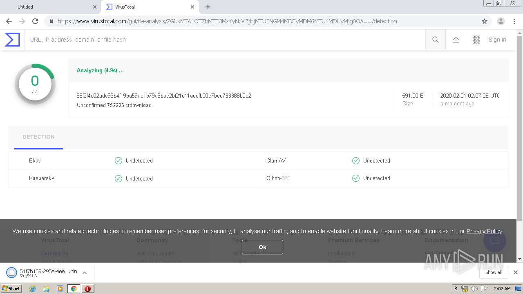Click the 591.00 B size value
The image size is (523, 294).
[x=413, y=96]
